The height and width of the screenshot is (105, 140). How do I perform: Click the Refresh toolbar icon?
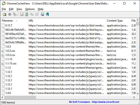point(27,14)
